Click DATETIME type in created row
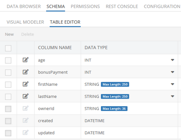 94,121
